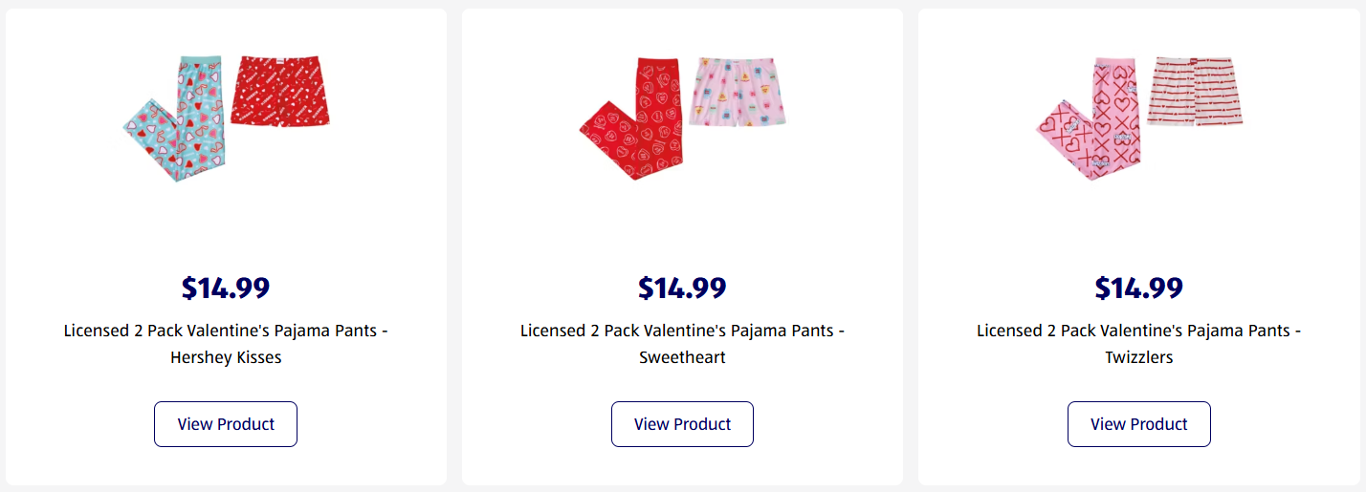
Task: Click View Product for Hershey Kisses pajamas
Action: click(226, 424)
